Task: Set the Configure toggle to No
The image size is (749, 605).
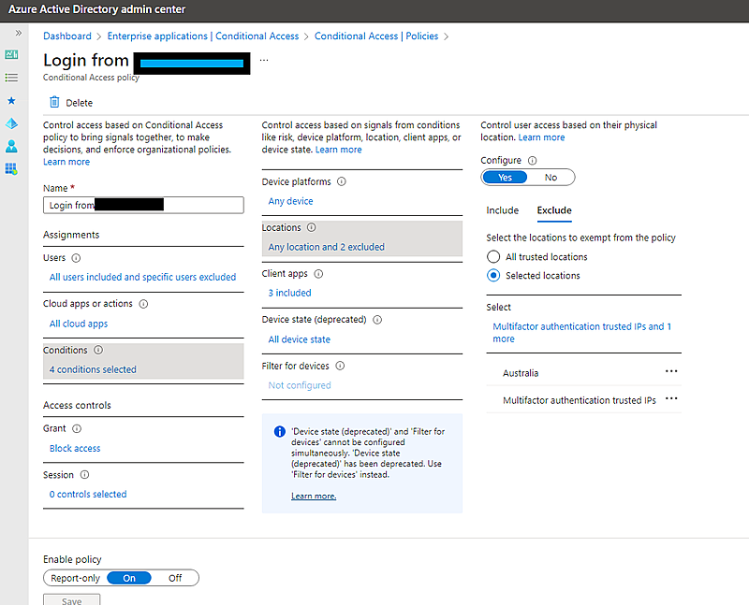Action: pos(551,177)
